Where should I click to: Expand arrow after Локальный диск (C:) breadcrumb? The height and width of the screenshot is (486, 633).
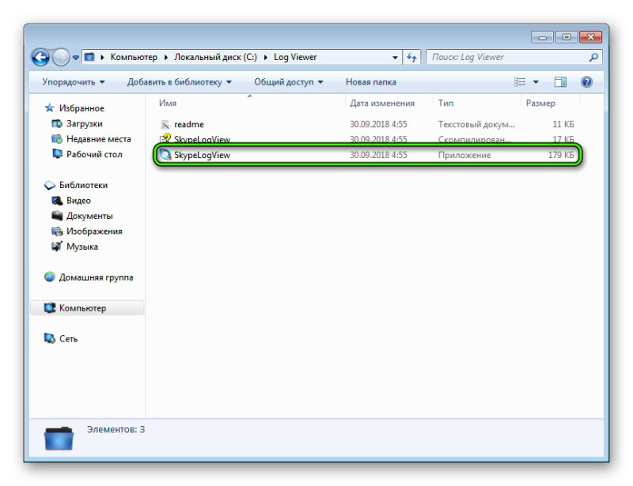pos(265,57)
